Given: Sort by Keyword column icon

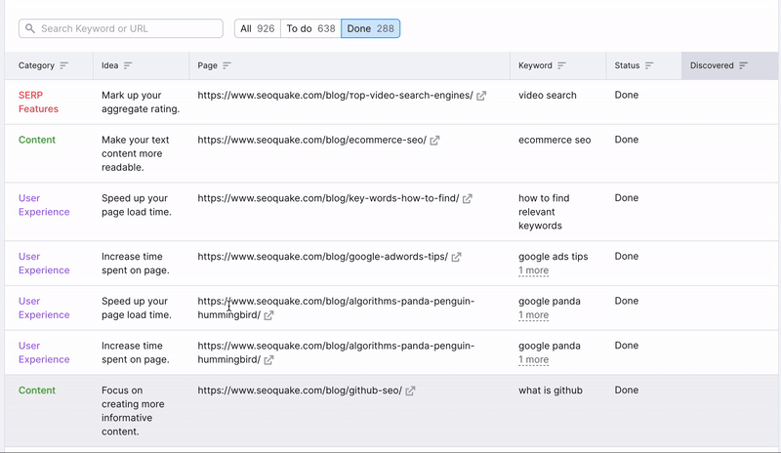Looking at the screenshot, I should pos(561,65).
